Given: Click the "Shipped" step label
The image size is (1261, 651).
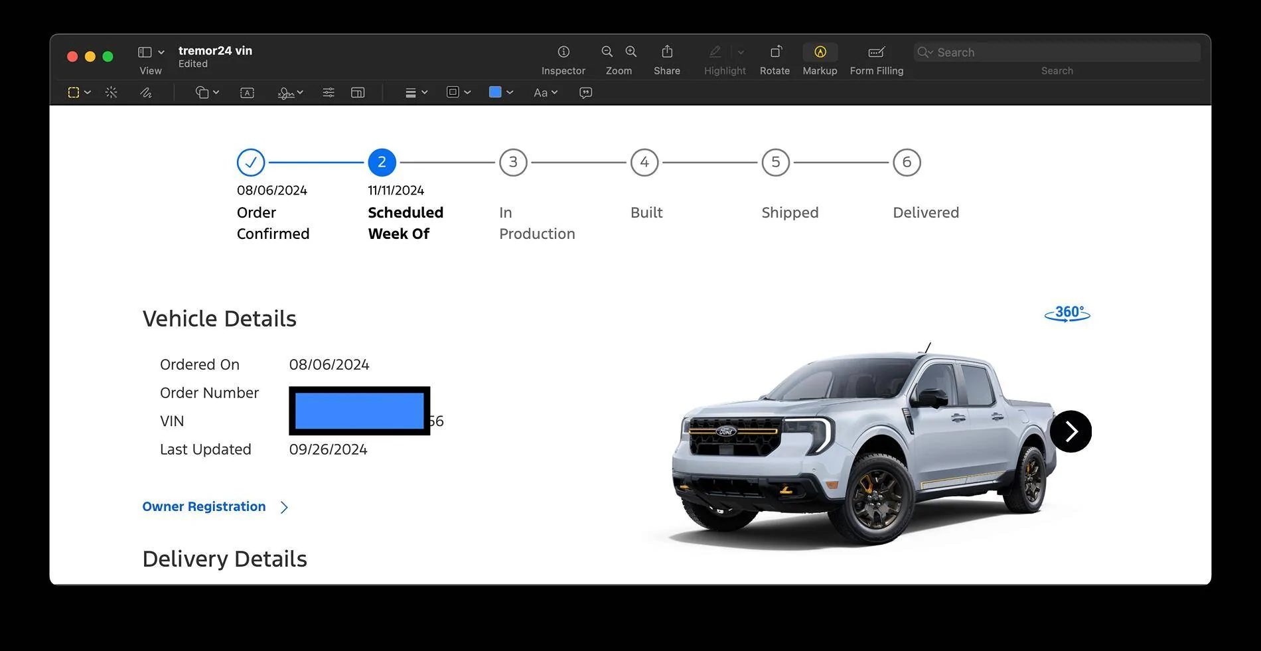Looking at the screenshot, I should coord(790,212).
